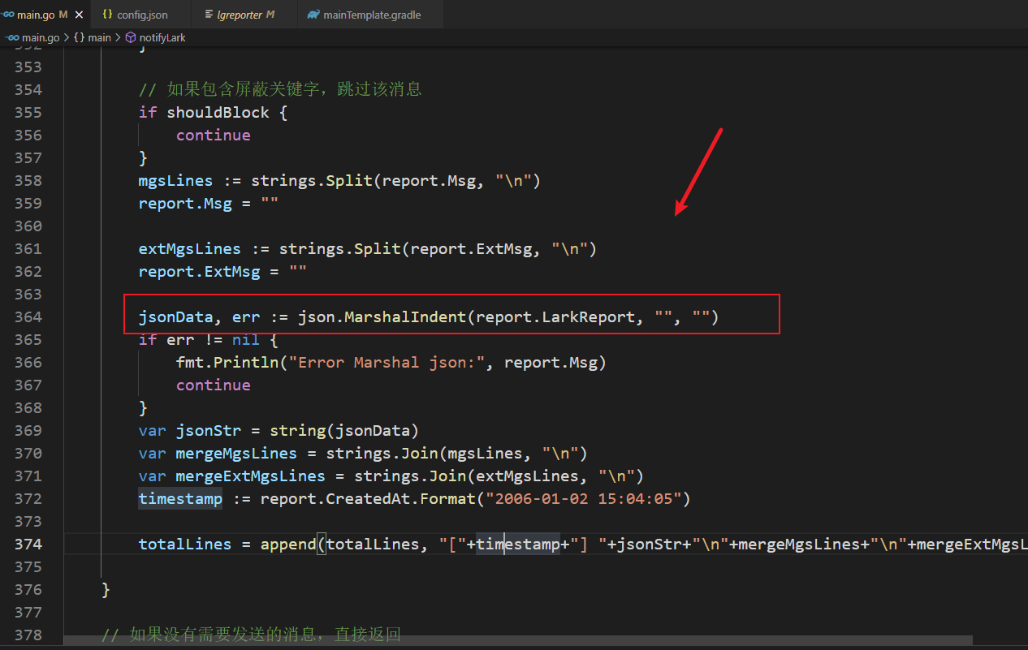Click line number 376 in the gutter
Viewport: 1028px width, 650px height.
pyautogui.click(x=28, y=589)
